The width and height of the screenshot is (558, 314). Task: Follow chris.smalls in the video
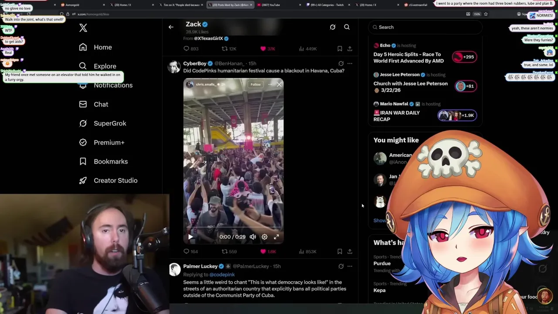tap(255, 85)
